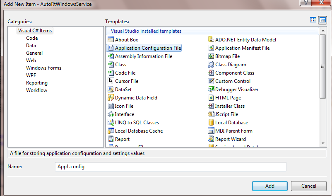This screenshot has height=196, width=332.
Task: Select the Installer Class template
Action: click(230, 106)
